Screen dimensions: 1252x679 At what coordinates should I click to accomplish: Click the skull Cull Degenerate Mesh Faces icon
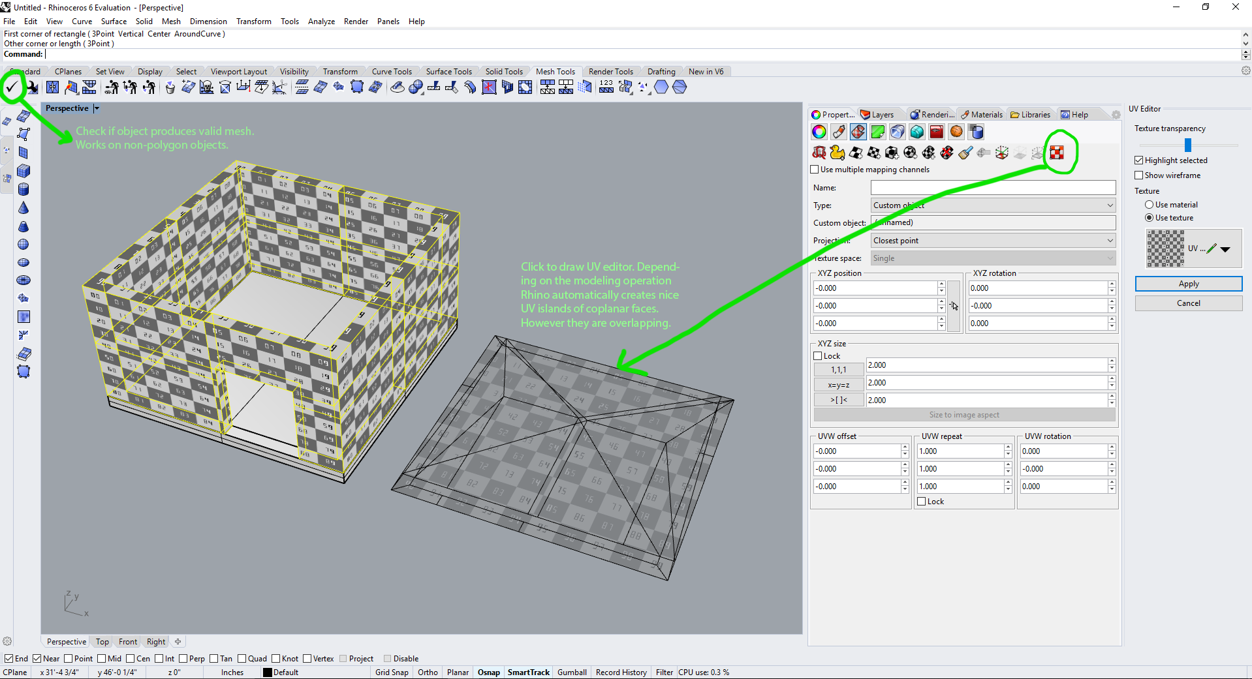pyautogui.click(x=206, y=87)
